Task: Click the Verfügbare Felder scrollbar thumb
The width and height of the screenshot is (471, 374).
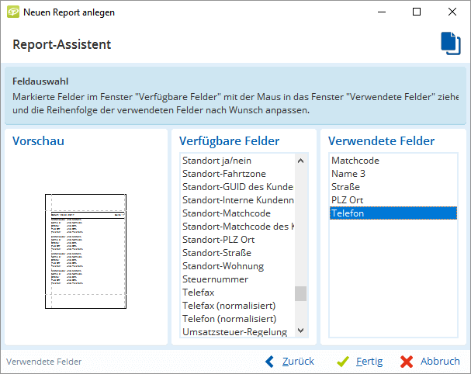Action: pos(300,293)
